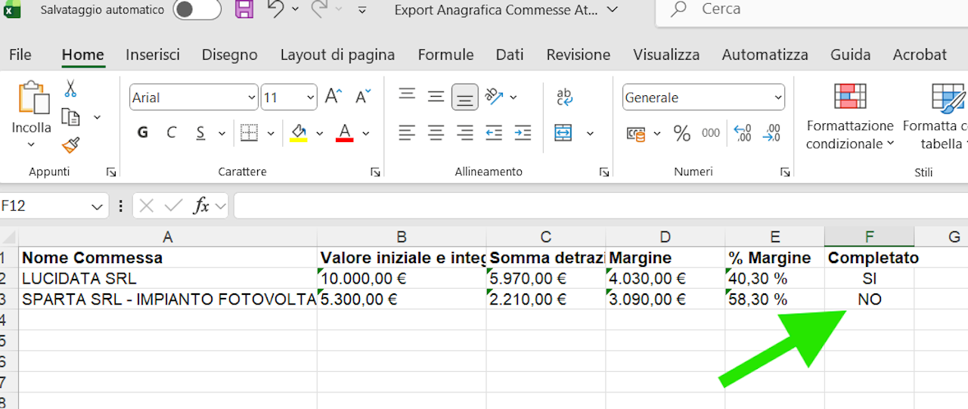Align text left icon
The width and height of the screenshot is (968, 409).
(x=408, y=133)
